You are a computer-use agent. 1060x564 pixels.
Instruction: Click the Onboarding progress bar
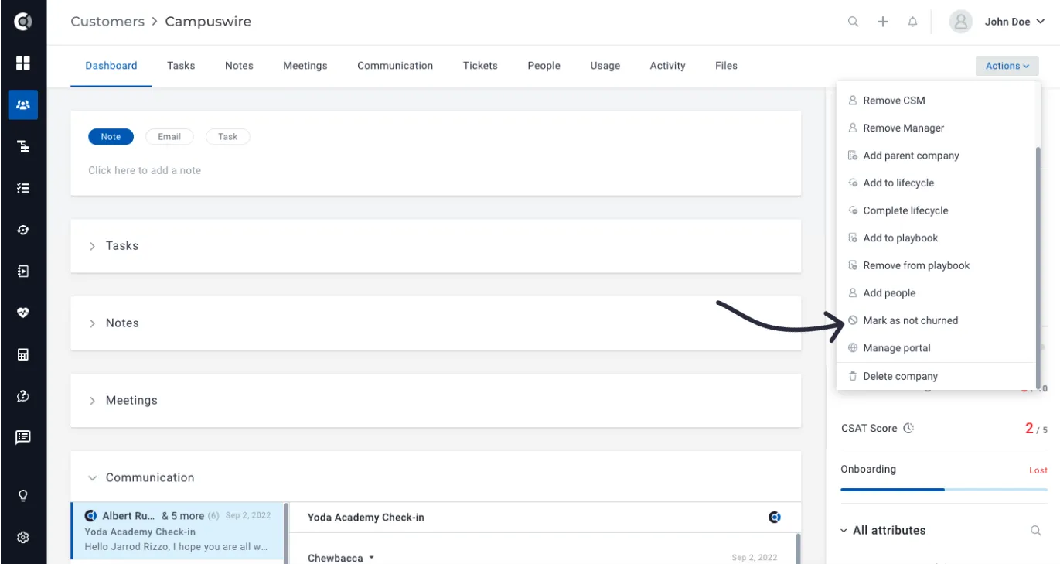[x=944, y=490]
